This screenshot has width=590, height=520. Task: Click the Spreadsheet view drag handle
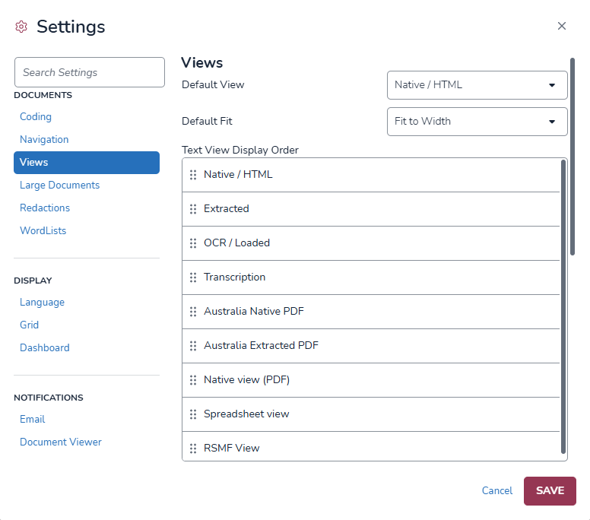pyautogui.click(x=193, y=414)
